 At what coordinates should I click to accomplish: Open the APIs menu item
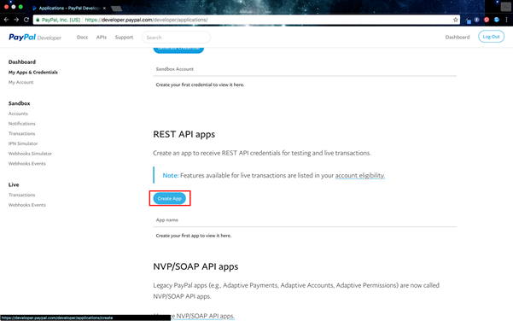(102, 38)
